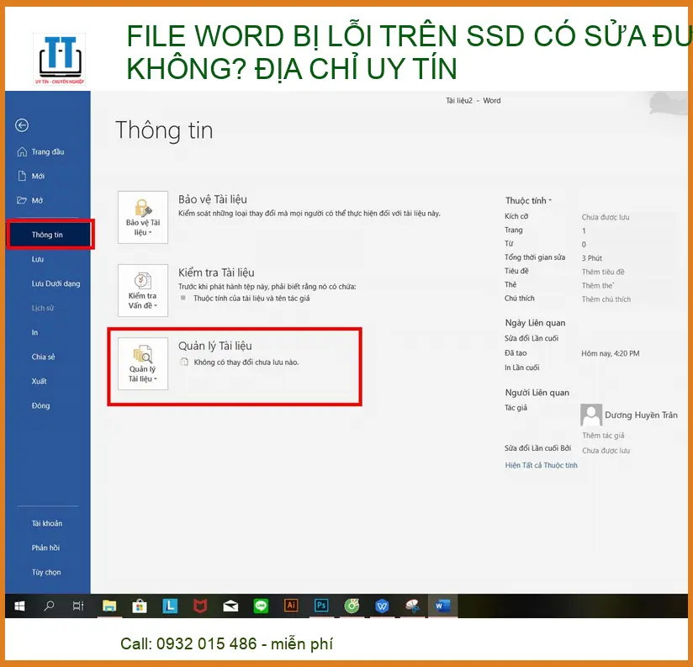Select Mới to create a new document

click(38, 177)
